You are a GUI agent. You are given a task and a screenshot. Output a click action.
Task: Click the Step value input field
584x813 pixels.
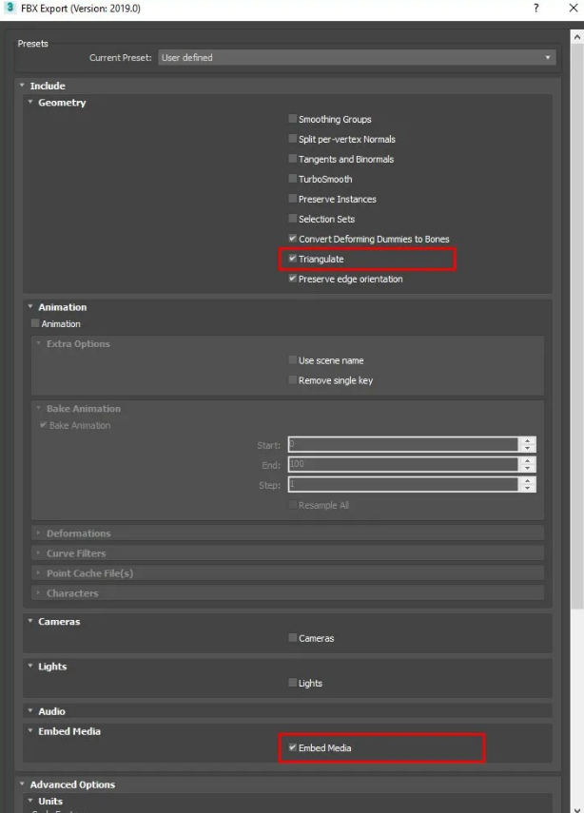403,484
